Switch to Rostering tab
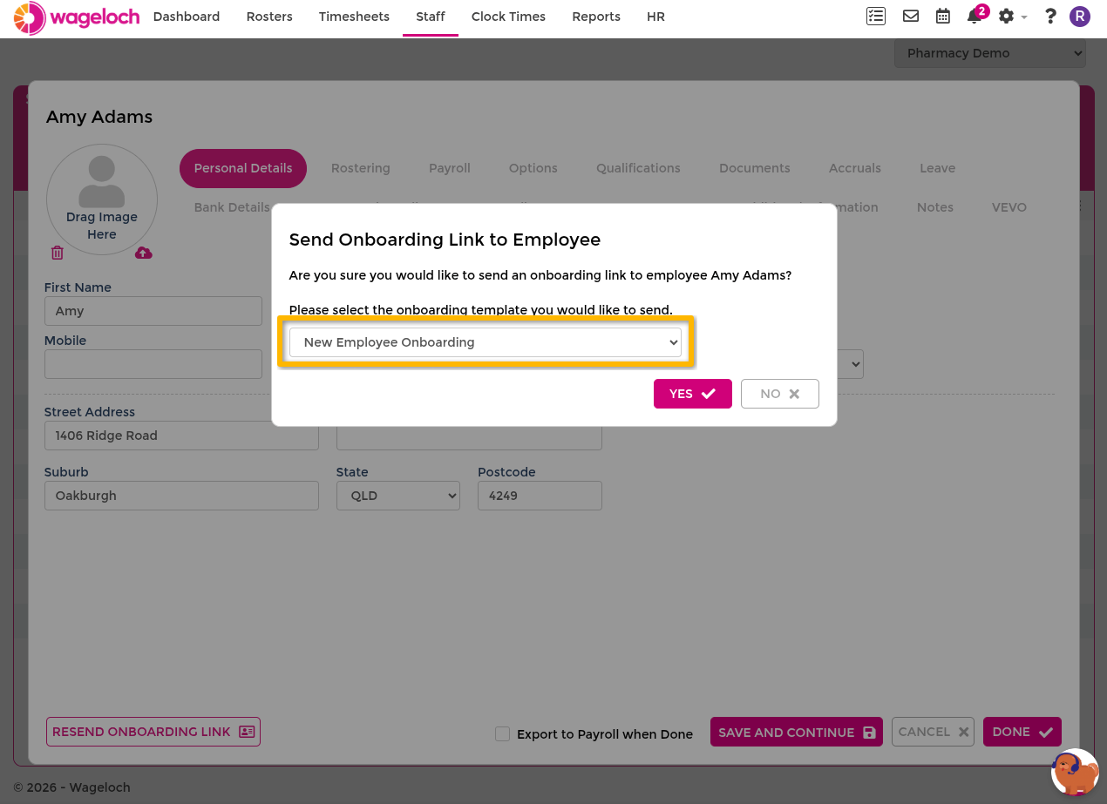This screenshot has height=804, width=1107. click(x=361, y=168)
